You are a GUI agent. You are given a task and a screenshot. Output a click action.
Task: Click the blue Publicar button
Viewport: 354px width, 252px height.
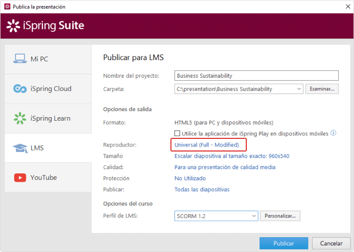(284, 243)
